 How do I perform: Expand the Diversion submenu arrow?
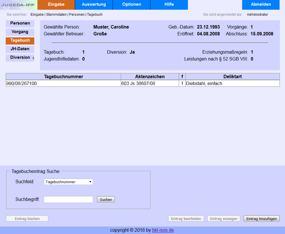click(33, 58)
